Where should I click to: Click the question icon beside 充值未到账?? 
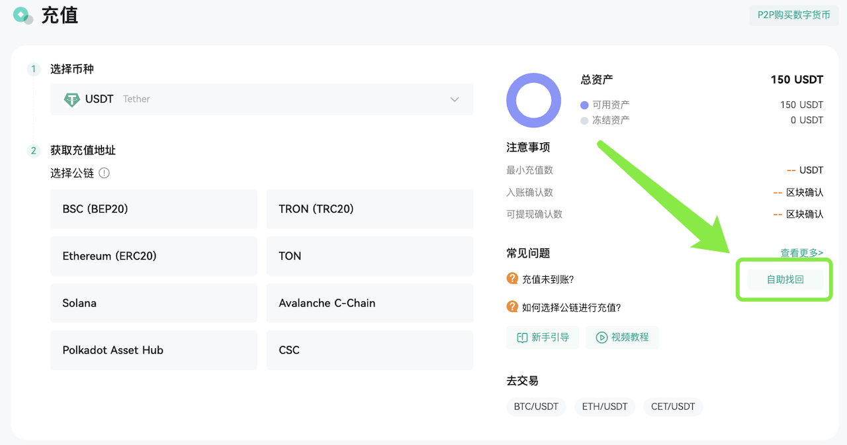pos(512,279)
